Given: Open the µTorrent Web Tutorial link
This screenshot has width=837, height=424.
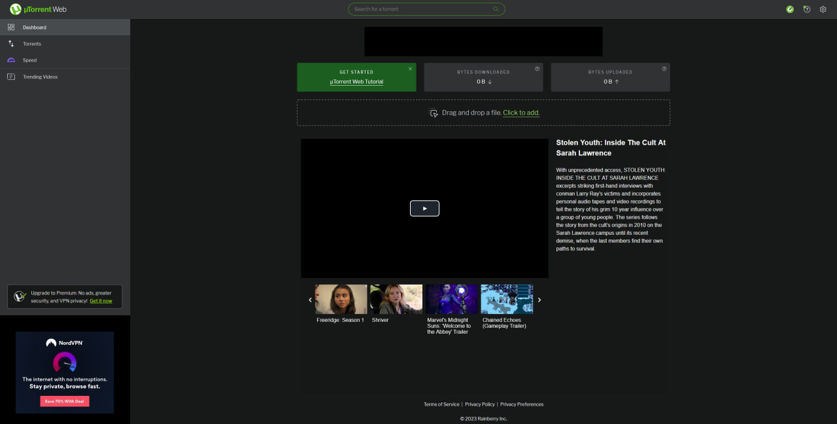Looking at the screenshot, I should [356, 82].
